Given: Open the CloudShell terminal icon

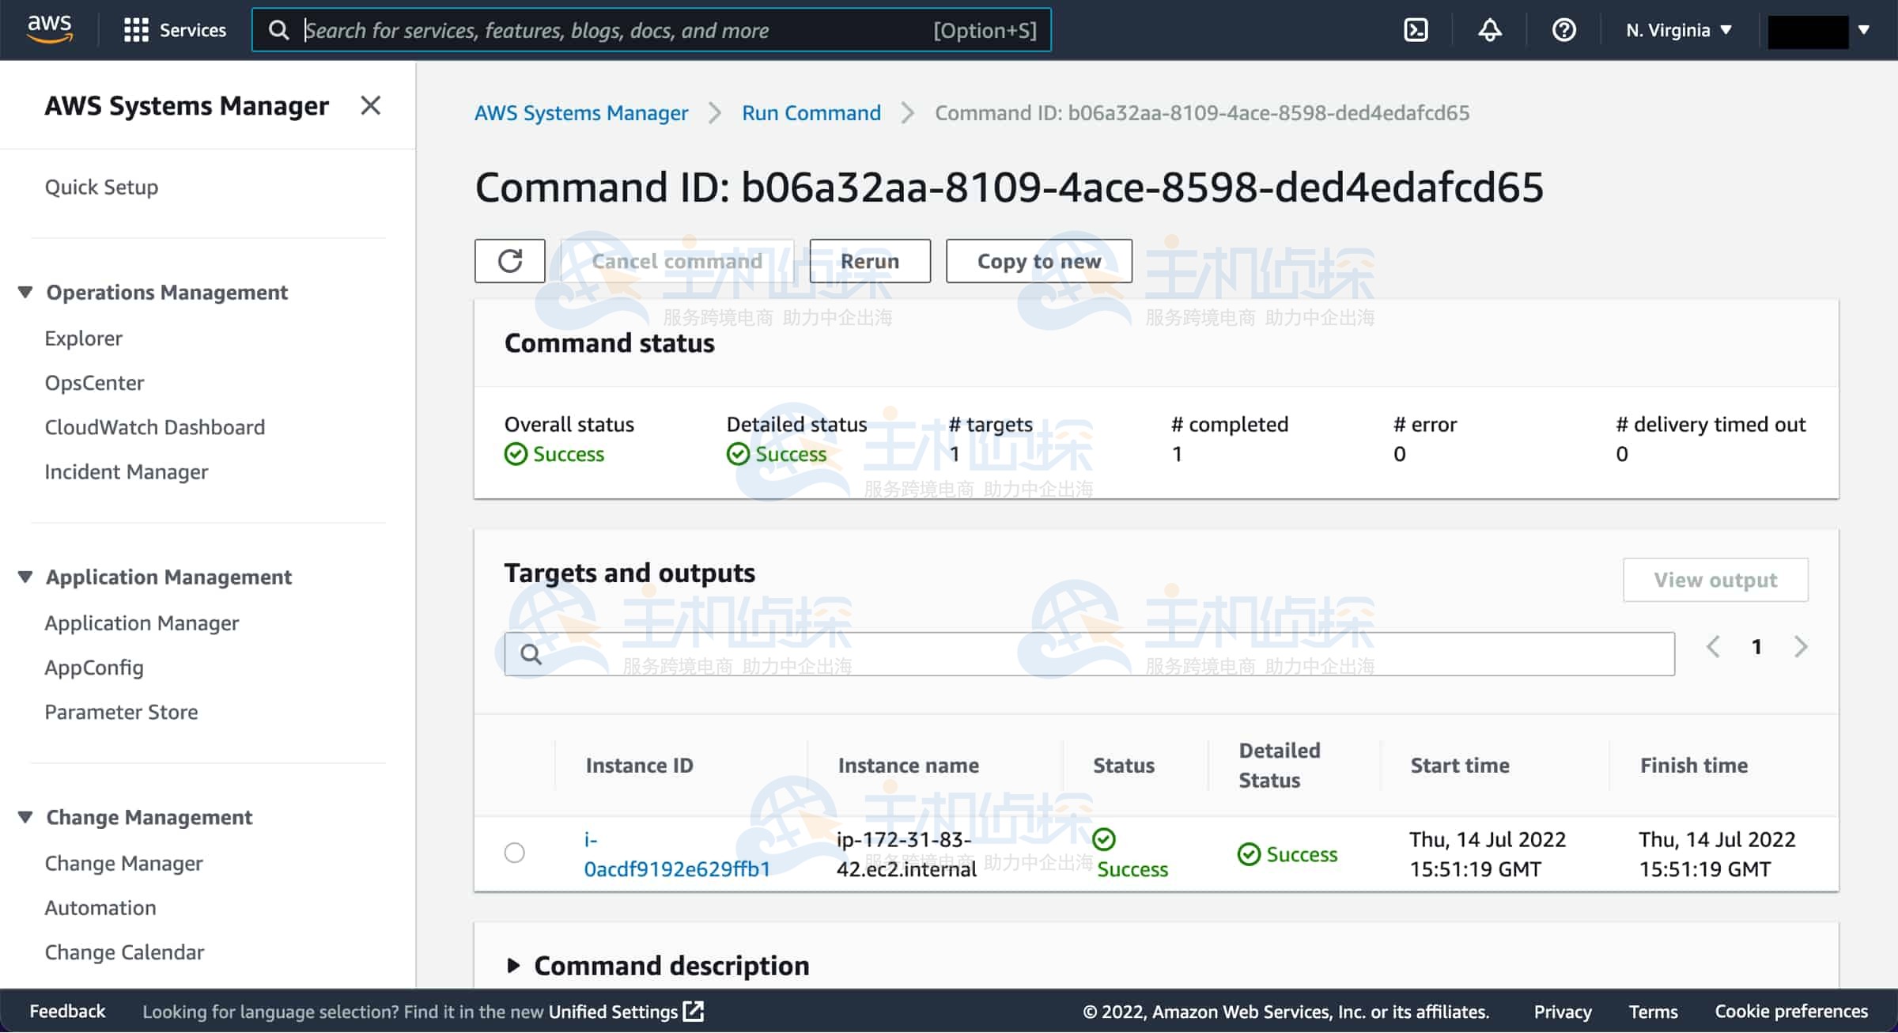Looking at the screenshot, I should pyautogui.click(x=1415, y=30).
